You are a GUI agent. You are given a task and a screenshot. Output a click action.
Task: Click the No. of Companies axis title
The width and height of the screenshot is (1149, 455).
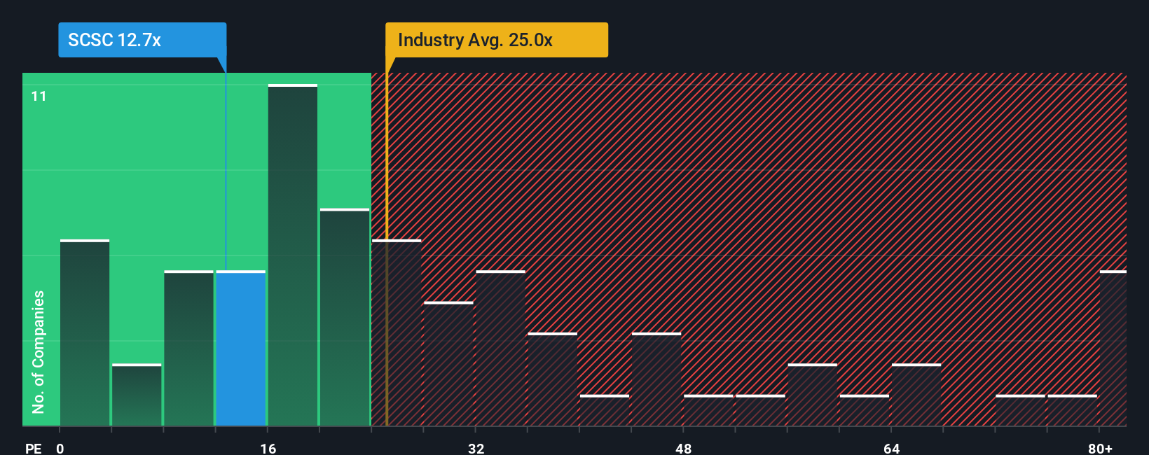tap(38, 351)
